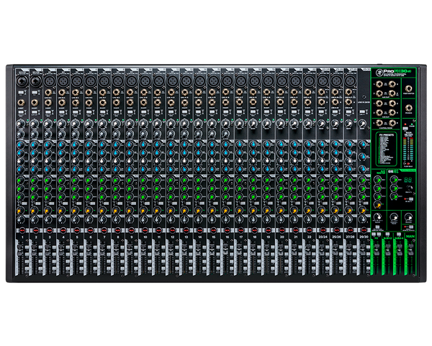Select the FX preset selector knob
The image size is (432, 346).
(409, 188)
